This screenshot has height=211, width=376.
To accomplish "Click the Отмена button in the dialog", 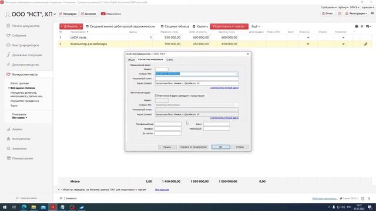I will pos(240,147).
